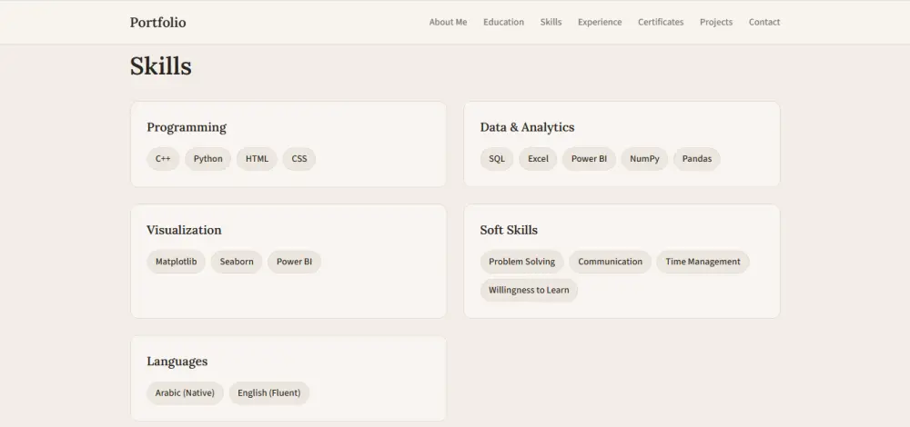Viewport: 910px width, 427px height.
Task: Choose the Pandas skill tag
Action: (x=697, y=159)
